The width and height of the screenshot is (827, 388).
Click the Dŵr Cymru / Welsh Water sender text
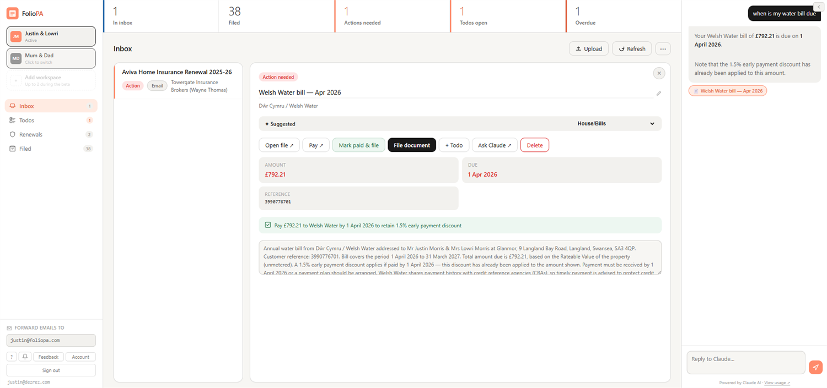[288, 106]
